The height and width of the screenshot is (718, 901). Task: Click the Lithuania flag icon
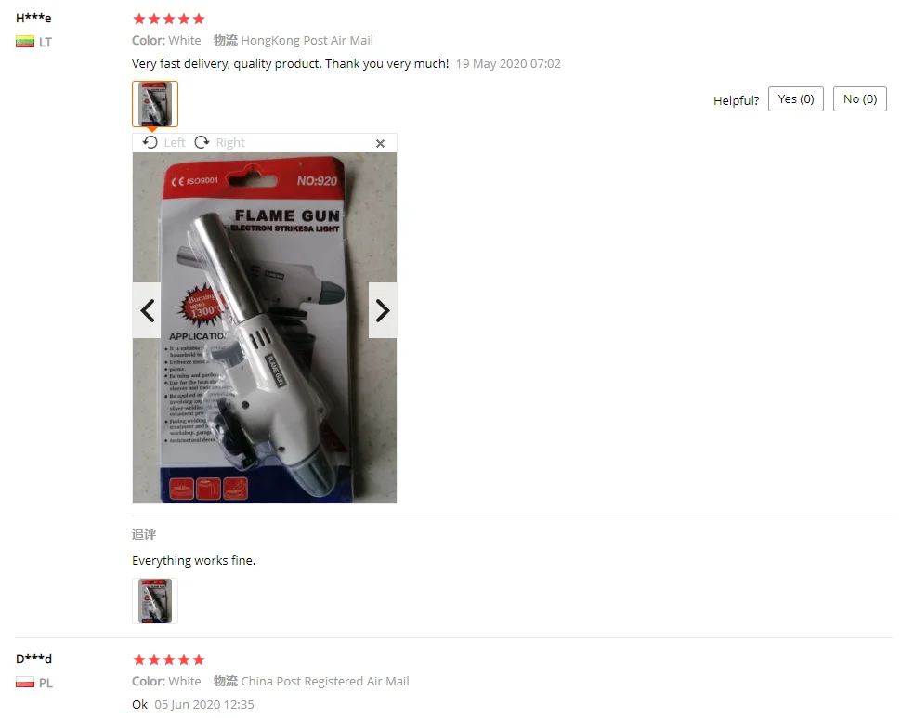coord(25,42)
